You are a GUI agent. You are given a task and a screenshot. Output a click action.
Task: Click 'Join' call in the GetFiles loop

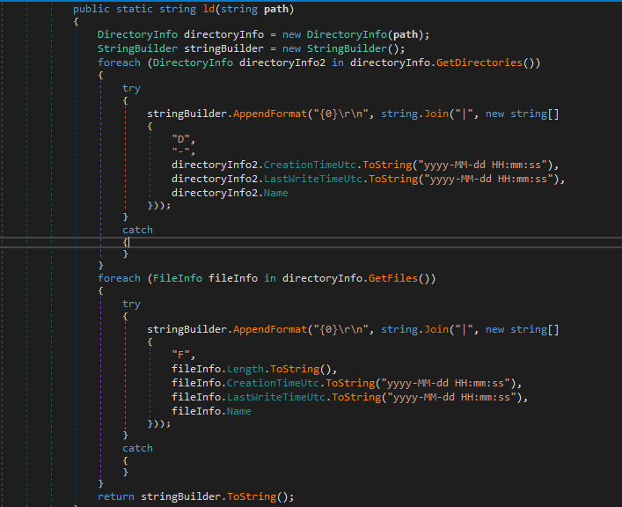tap(436, 329)
